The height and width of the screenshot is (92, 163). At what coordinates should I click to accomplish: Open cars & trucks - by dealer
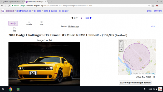click(56, 11)
